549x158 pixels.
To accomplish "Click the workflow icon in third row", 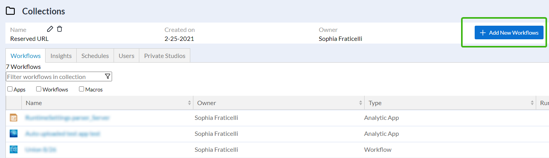I will (x=14, y=149).
